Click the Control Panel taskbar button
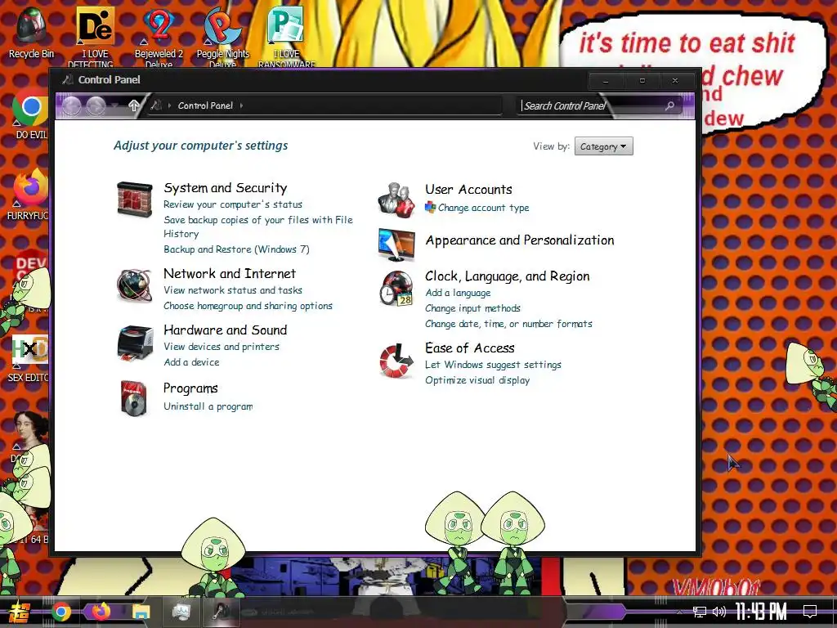Image resolution: width=837 pixels, height=628 pixels. click(x=222, y=612)
